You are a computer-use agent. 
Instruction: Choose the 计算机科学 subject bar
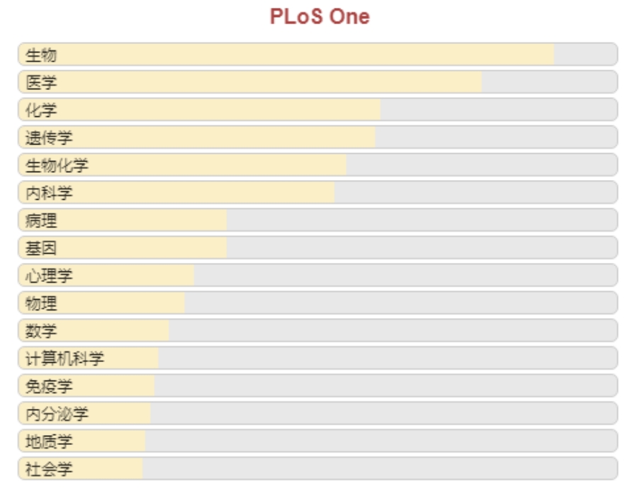318,358
